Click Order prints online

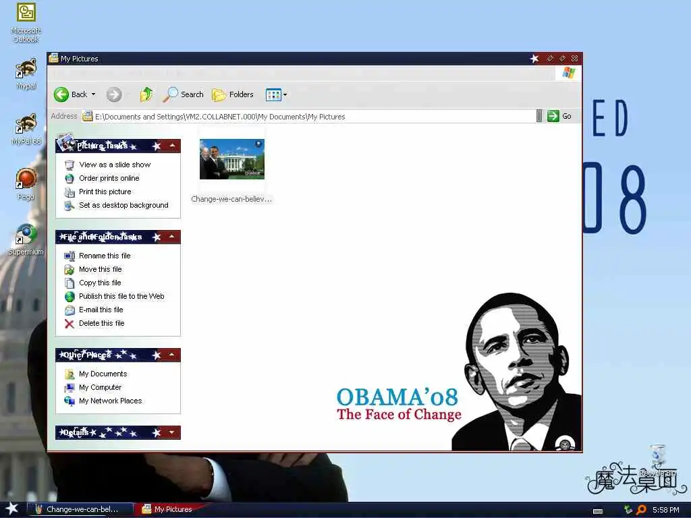109,178
